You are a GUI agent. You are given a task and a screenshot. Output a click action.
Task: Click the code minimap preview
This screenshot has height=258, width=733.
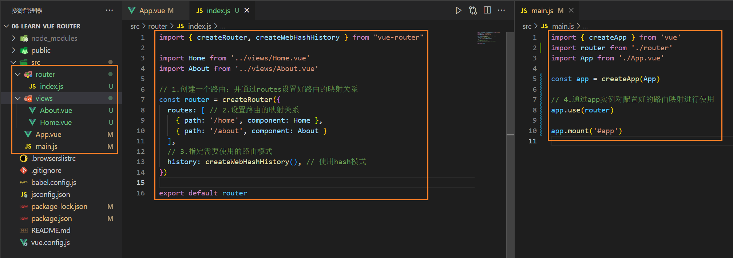click(x=489, y=37)
